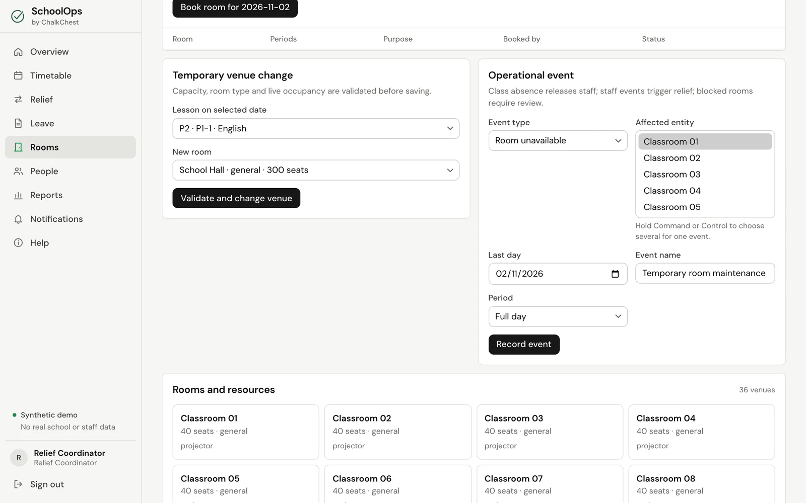This screenshot has height=503, width=806.
Task: Click the Synthetic demo status label
Action: pos(49,415)
